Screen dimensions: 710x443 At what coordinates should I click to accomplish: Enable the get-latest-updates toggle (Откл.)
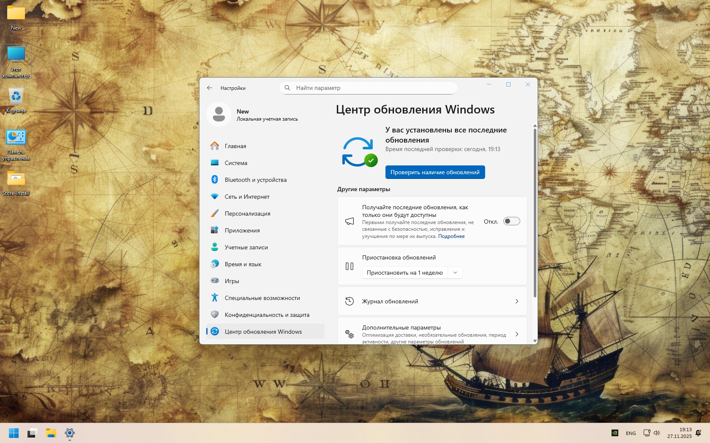[x=511, y=221]
